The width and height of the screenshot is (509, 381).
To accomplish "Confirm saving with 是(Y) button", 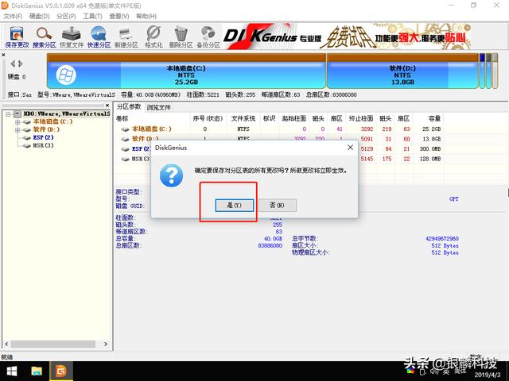I will 234,206.
